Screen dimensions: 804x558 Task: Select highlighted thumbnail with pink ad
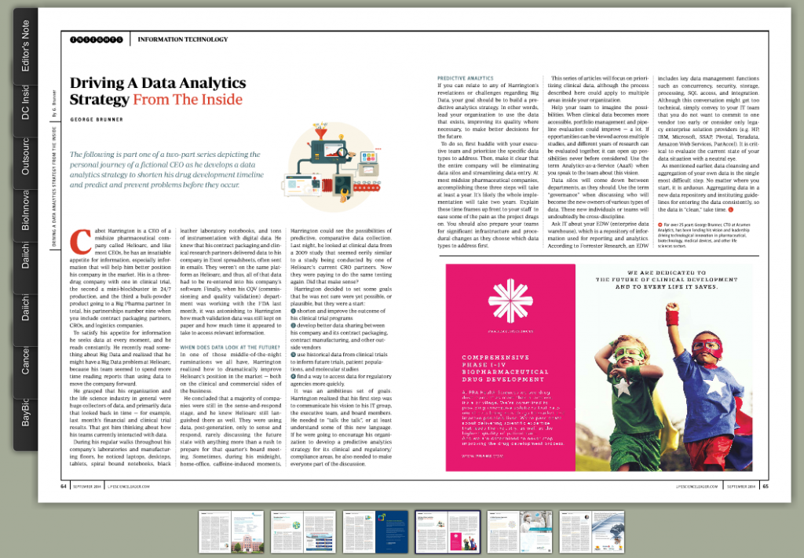[x=447, y=532]
